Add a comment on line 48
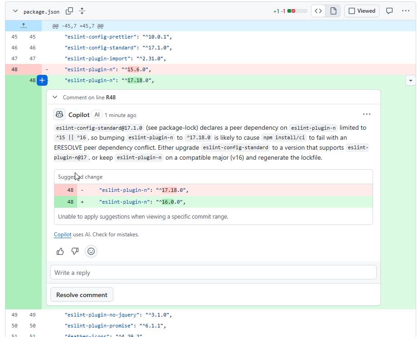The width and height of the screenshot is (418, 337). pos(42,80)
